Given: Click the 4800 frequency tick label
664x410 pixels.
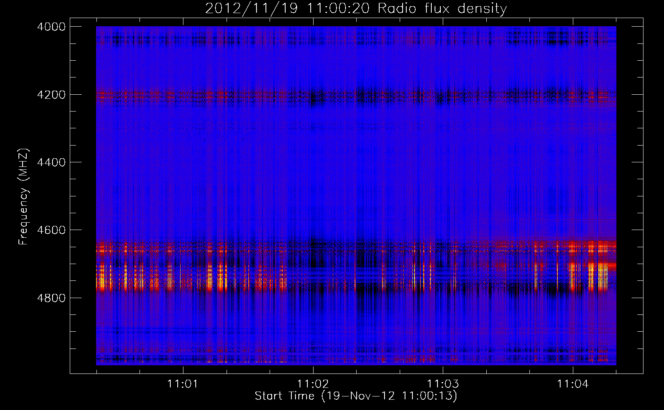Looking at the screenshot, I should (x=51, y=298).
